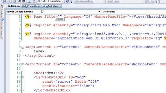Click the line number 7 in the margin
This screenshot has height=93, width=166.
coord(20,42)
